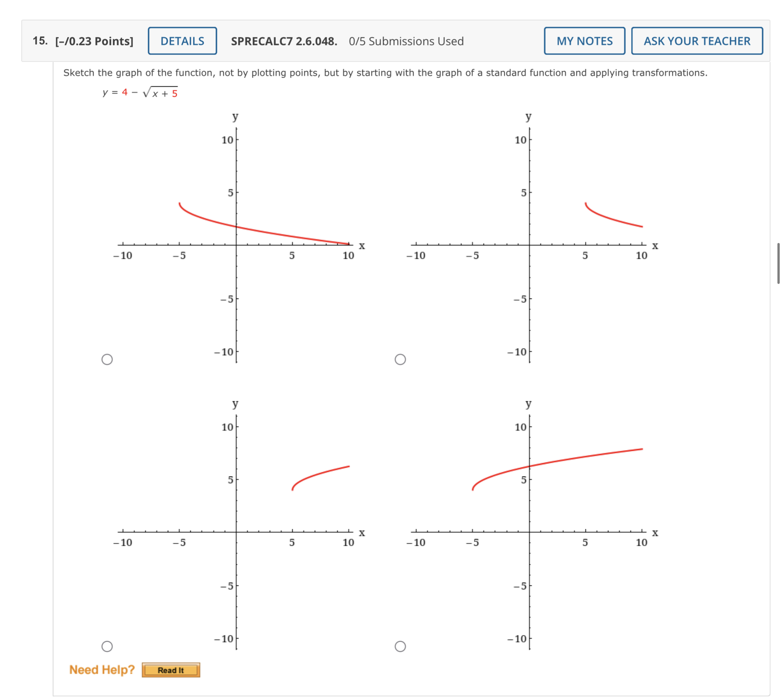Select the top-right graph answer radio button
782x700 pixels.
(400, 359)
